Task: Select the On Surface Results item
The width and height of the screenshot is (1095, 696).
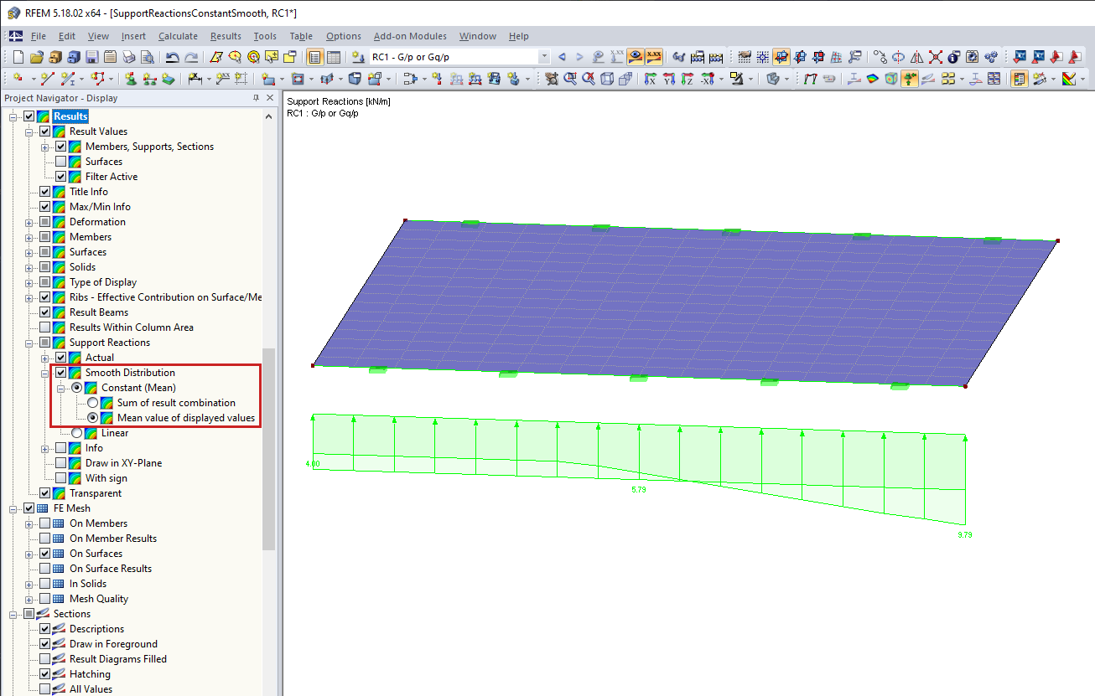Action: pos(111,569)
